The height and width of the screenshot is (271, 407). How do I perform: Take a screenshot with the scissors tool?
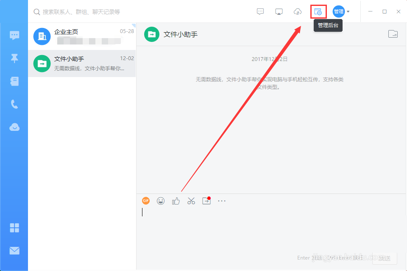tap(191, 201)
